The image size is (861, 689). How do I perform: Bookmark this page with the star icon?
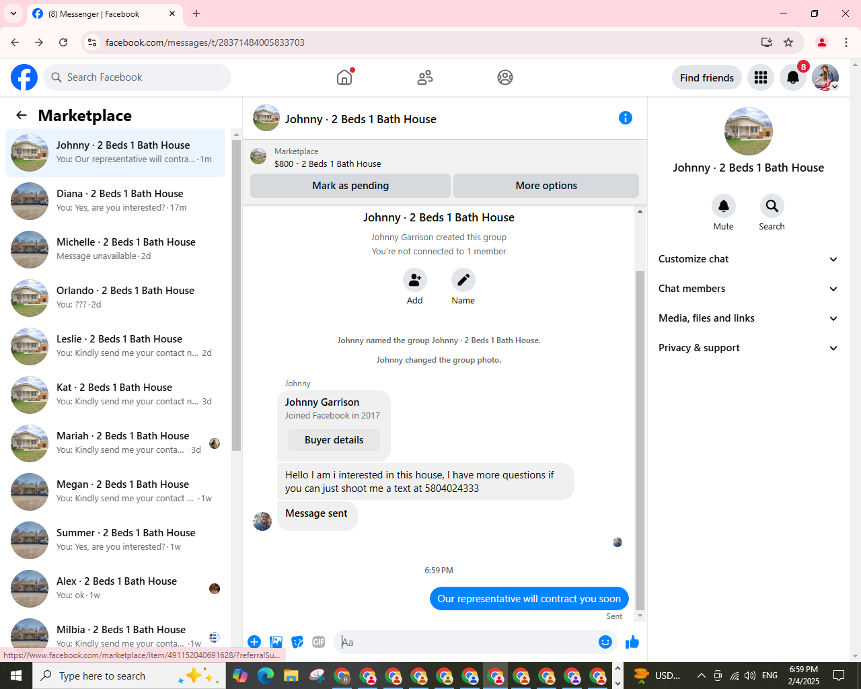pos(788,42)
